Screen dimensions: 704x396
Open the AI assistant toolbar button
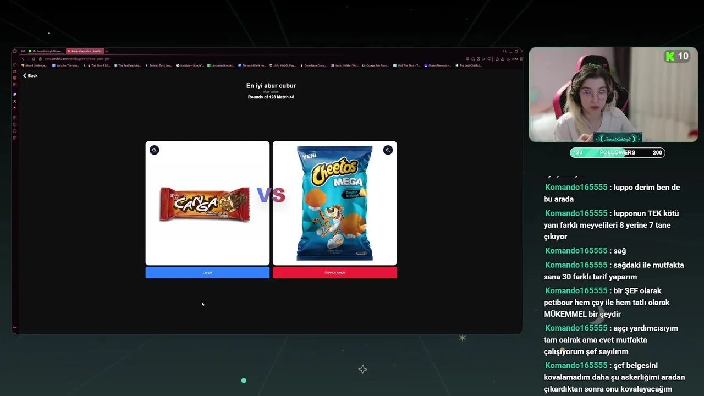pos(514,59)
